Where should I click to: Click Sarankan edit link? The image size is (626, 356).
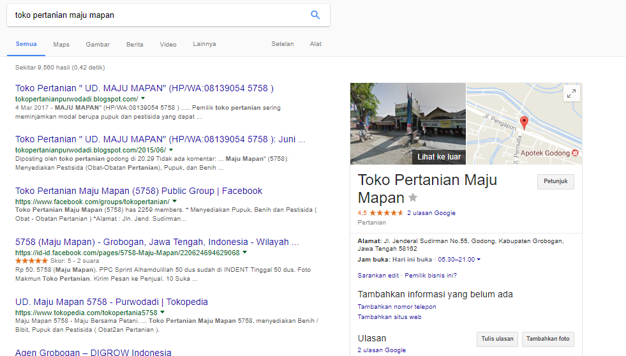click(x=378, y=276)
